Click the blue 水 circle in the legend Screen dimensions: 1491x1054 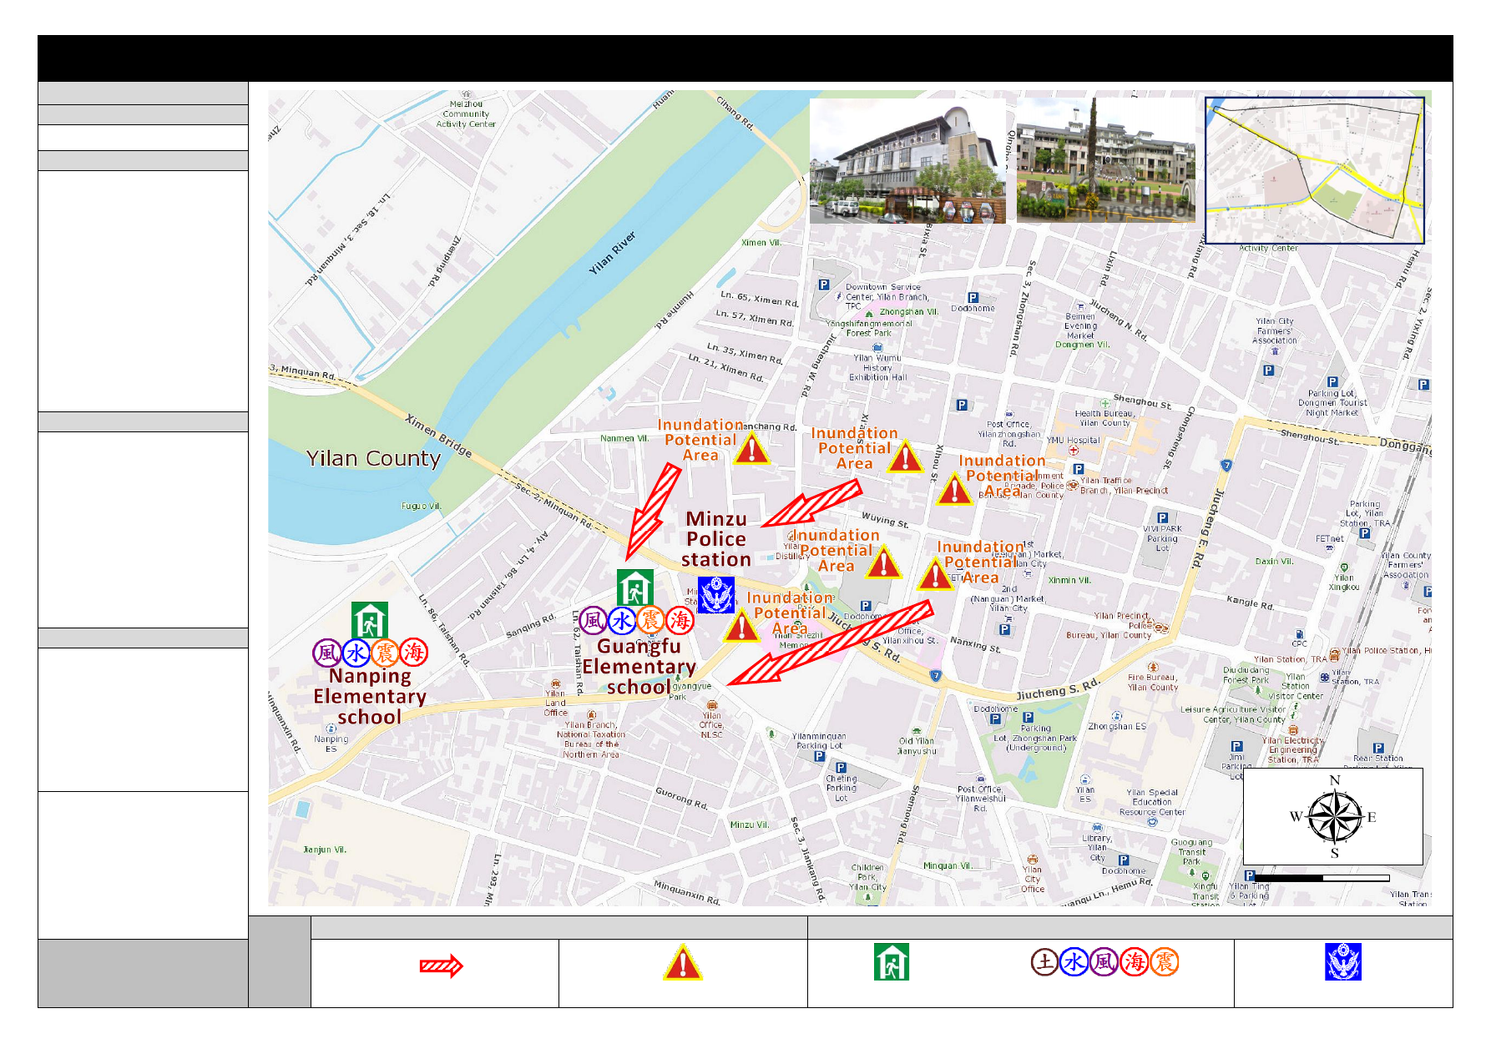(x=1074, y=962)
